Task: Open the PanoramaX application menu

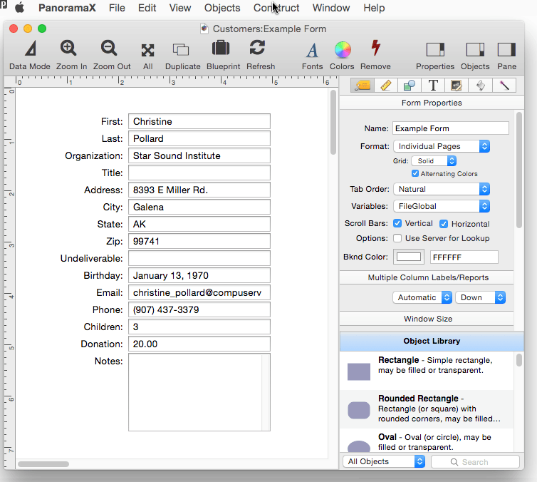Action: tap(67, 8)
